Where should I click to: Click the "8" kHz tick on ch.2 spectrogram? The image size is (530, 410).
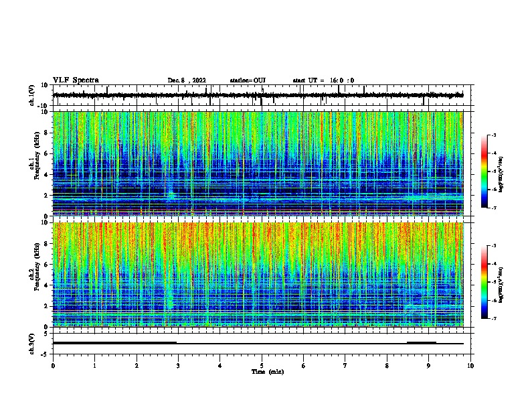[x=46, y=244]
